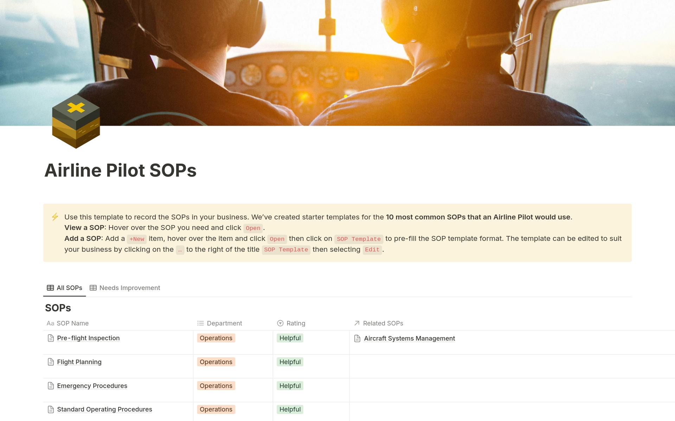Click the cockpit cover image

(x=337, y=63)
